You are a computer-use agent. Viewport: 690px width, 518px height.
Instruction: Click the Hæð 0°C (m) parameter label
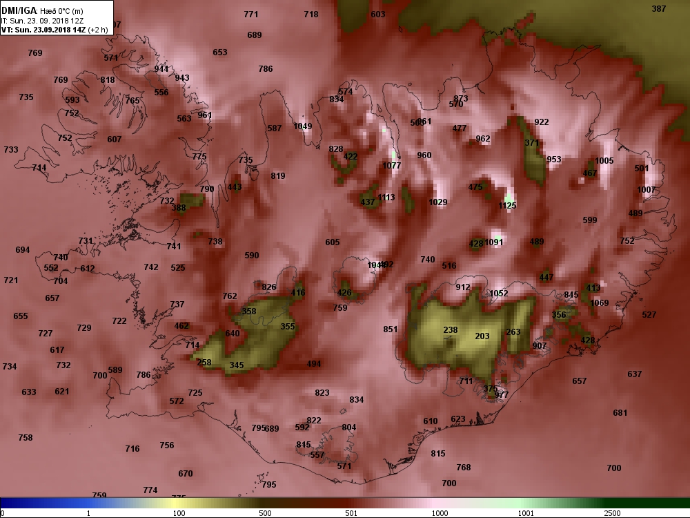click(x=61, y=11)
